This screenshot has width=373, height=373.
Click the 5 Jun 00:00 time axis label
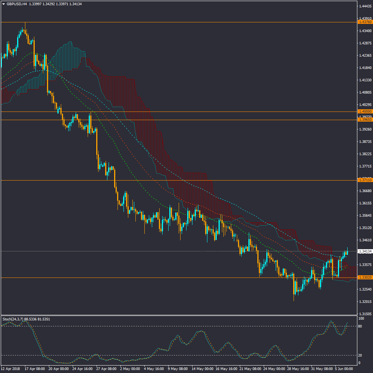click(344, 369)
